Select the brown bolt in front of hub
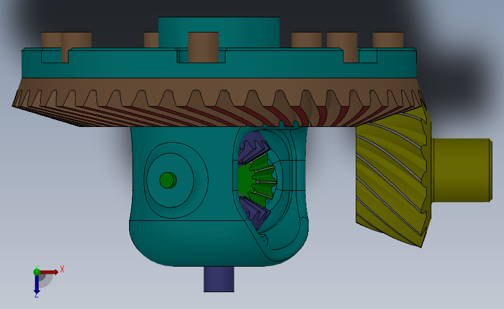The image size is (504, 309). [x=203, y=47]
